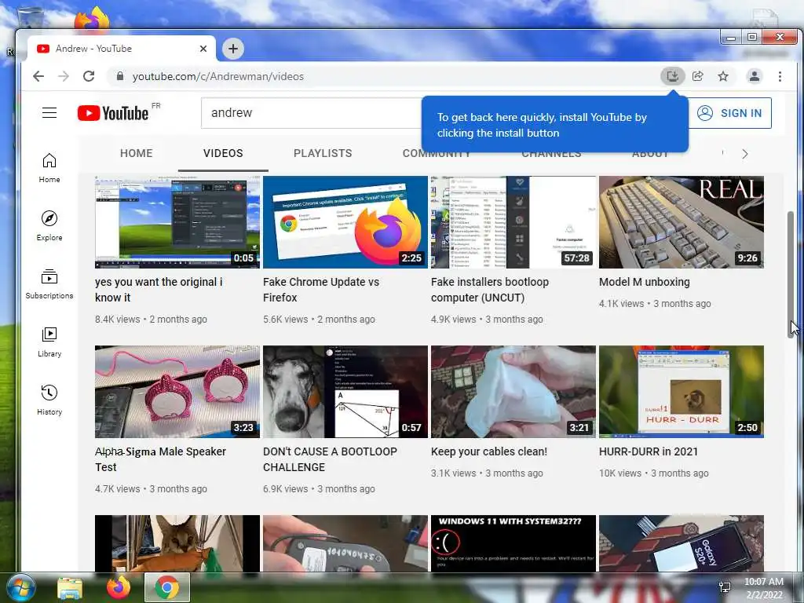The height and width of the screenshot is (603, 804).
Task: Open the HURR-DURR video thumbnail
Action: 682,392
